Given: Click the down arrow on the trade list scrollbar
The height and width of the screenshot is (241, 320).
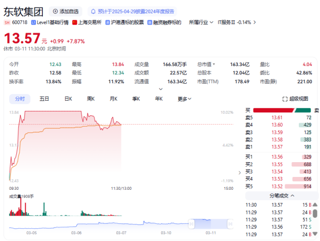Looking at the screenshot, I should click(x=315, y=234).
